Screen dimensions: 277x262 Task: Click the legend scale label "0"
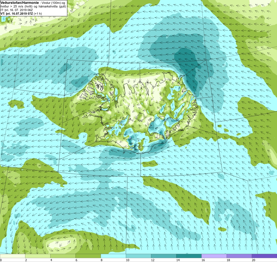tap(1, 260)
